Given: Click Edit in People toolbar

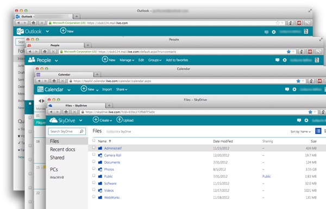Looking at the screenshot, I should [141, 60].
